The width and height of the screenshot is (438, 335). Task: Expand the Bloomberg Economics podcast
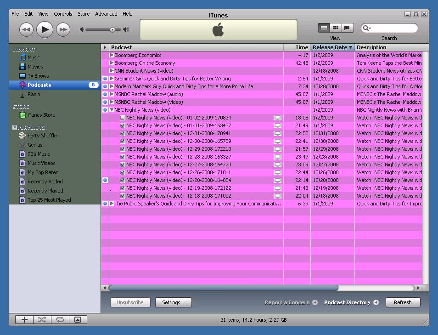[112, 55]
